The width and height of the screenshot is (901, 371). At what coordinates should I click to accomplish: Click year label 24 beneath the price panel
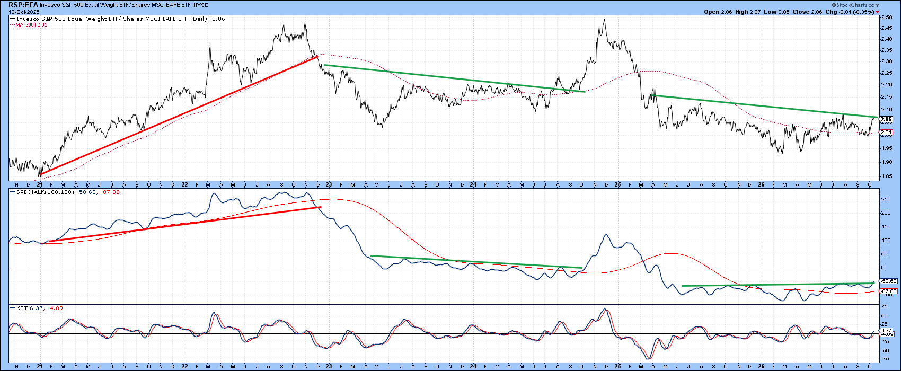pyautogui.click(x=473, y=186)
